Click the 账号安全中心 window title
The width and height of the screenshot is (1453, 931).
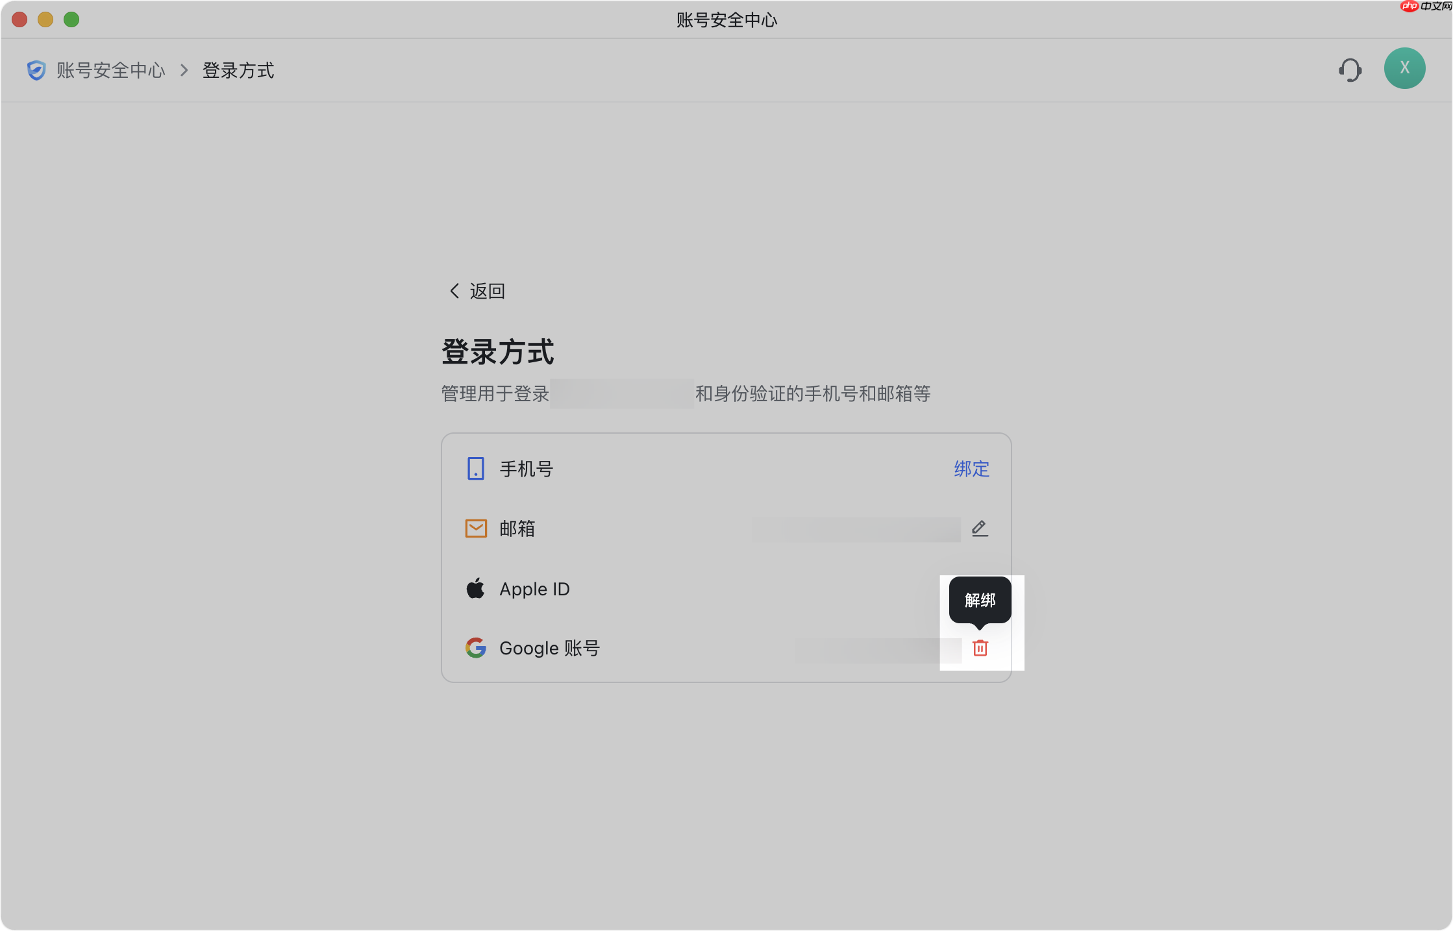coord(726,20)
